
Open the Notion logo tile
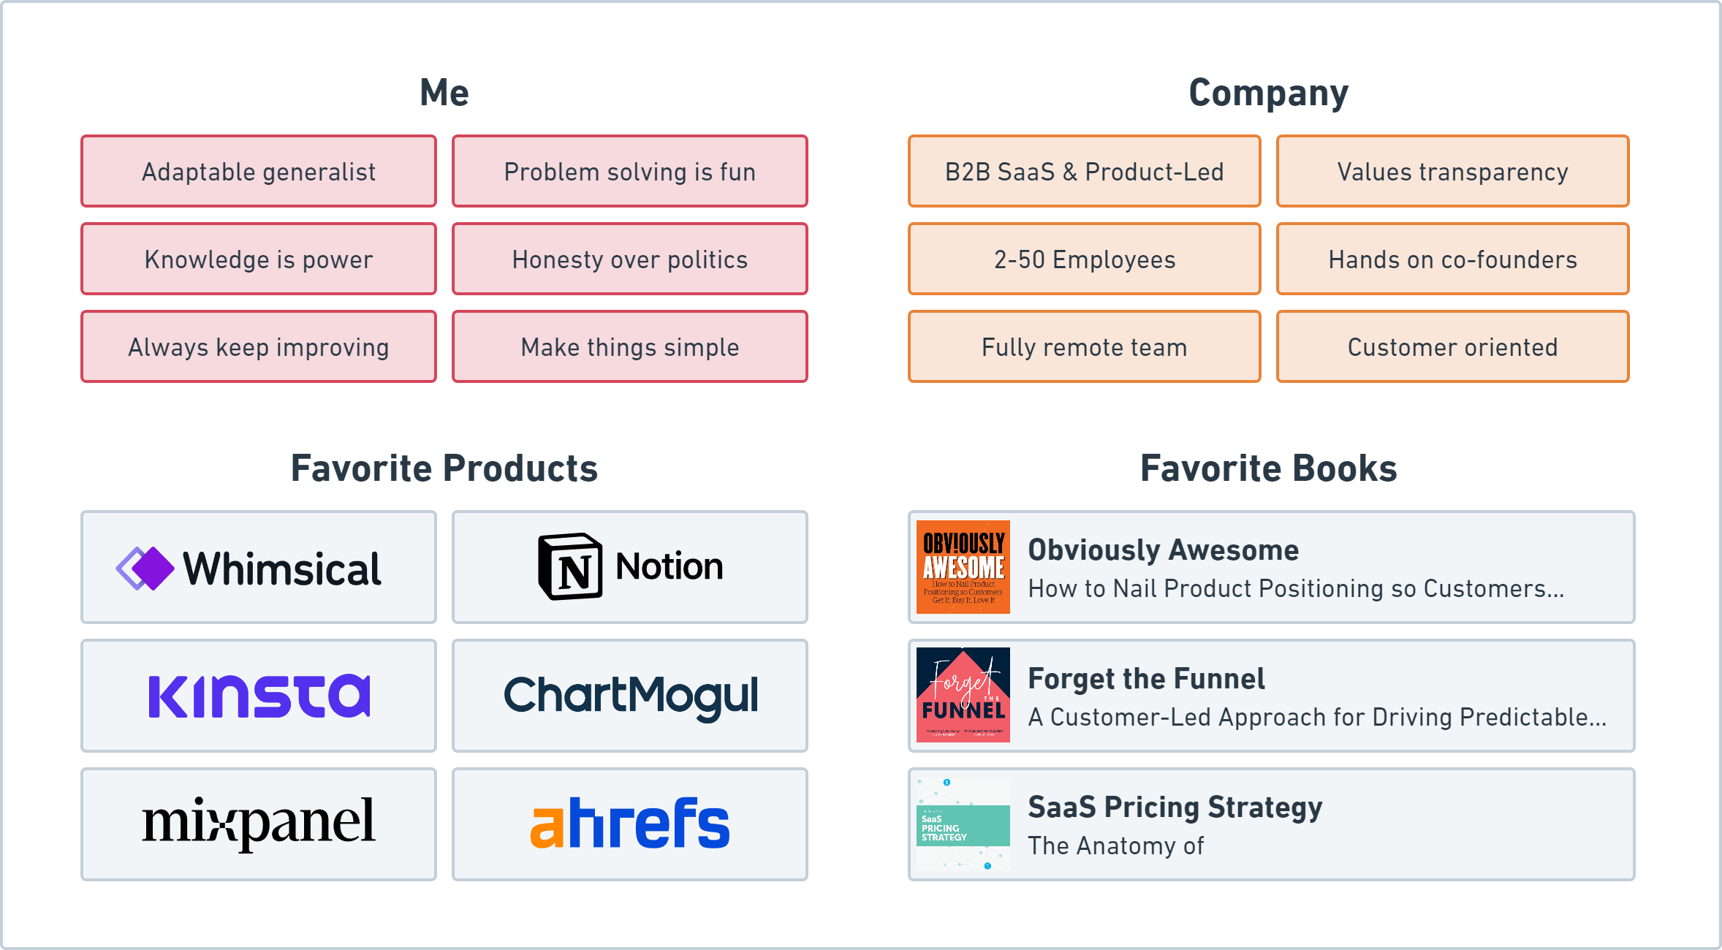[x=629, y=567]
